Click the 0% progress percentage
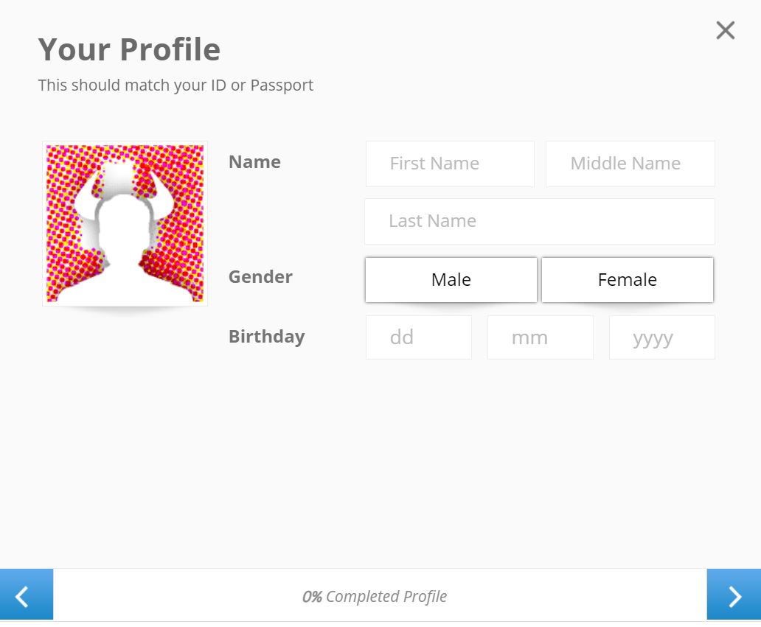The height and width of the screenshot is (627, 761). pos(312,597)
